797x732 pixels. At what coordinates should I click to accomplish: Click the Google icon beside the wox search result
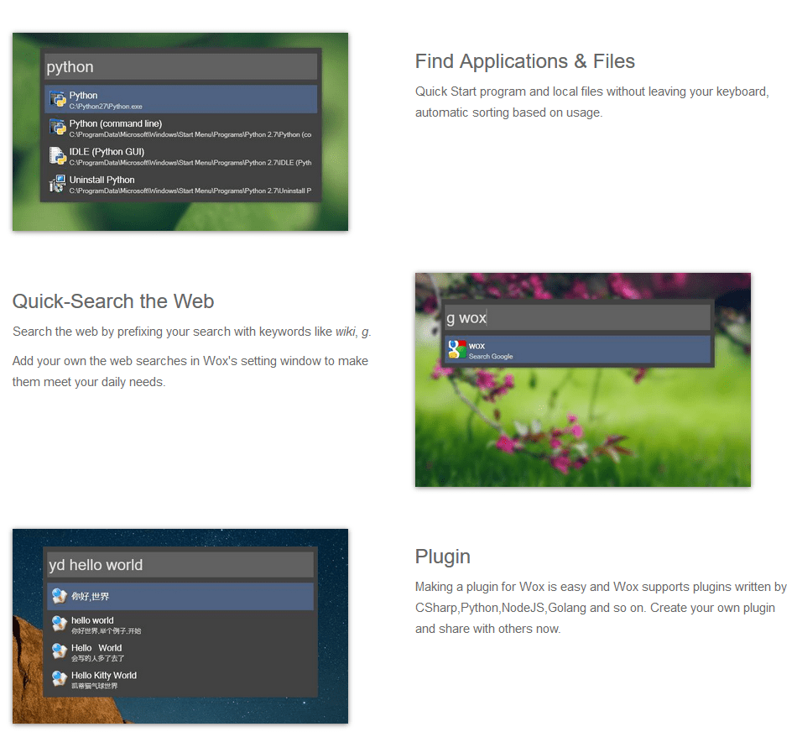pyautogui.click(x=457, y=349)
